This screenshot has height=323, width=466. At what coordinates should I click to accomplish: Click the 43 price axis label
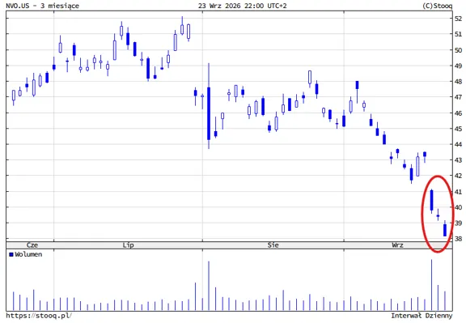pyautogui.click(x=458, y=160)
